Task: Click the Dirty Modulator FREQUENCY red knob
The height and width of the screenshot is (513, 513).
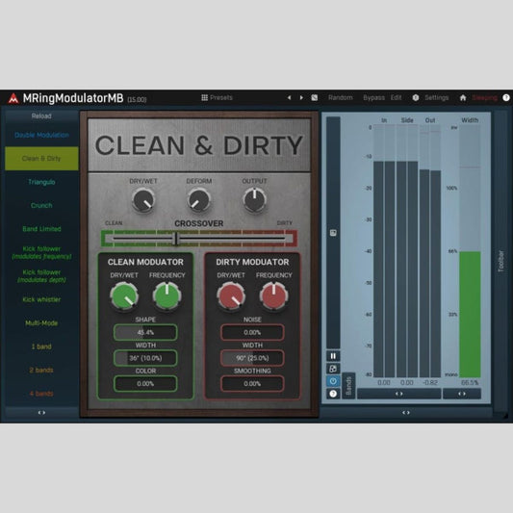Action: click(274, 296)
